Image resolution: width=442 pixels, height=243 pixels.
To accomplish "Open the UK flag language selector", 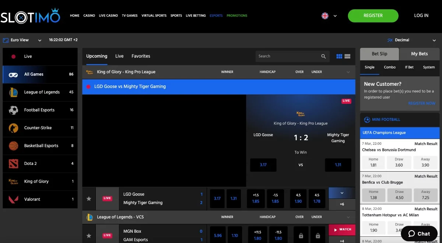I will click(x=325, y=16).
